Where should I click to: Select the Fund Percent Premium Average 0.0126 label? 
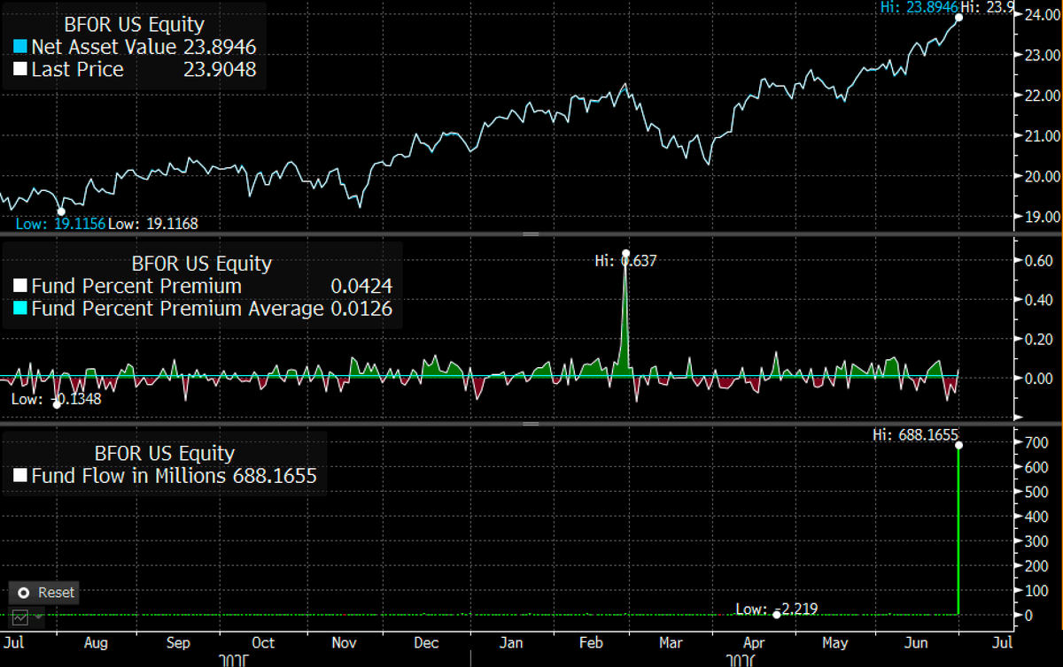click(212, 310)
